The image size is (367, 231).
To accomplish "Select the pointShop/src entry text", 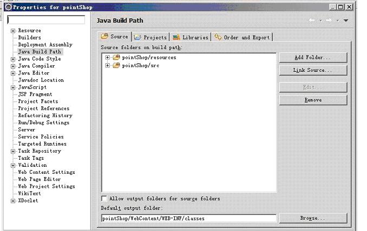I will (140, 65).
